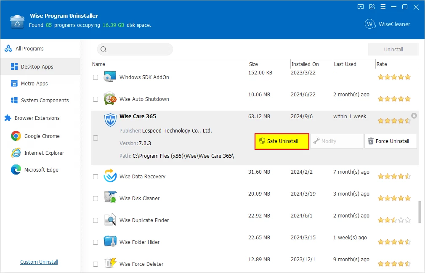
Task: Close the expanded Wise Care 365 details
Action: [414, 116]
